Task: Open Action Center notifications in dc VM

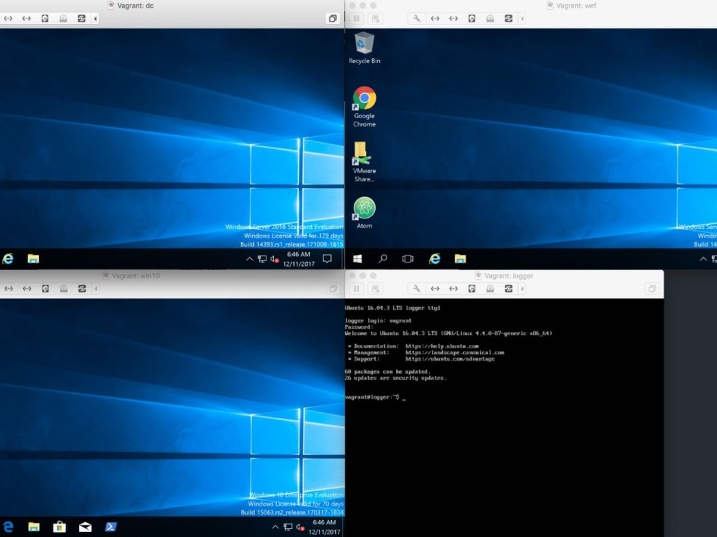Action: [327, 259]
